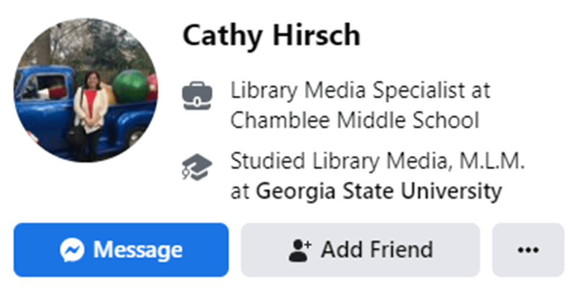Image resolution: width=575 pixels, height=289 pixels.
Task: Click the add-person plus icon
Action: [300, 250]
